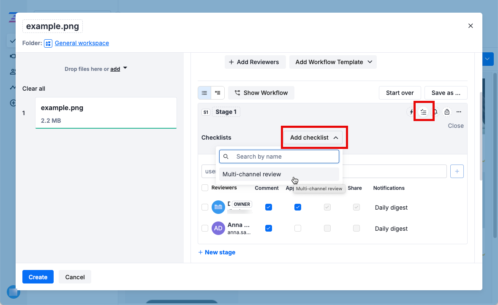Enable Approve for Anna
This screenshot has height=305, width=498.
(298, 228)
